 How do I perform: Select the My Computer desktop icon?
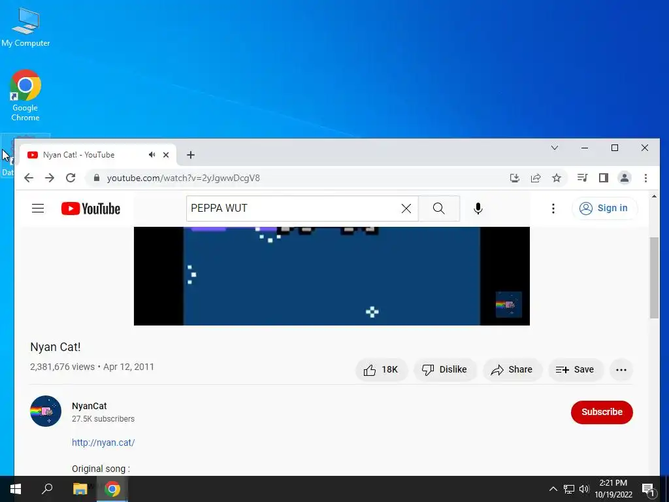tap(25, 26)
